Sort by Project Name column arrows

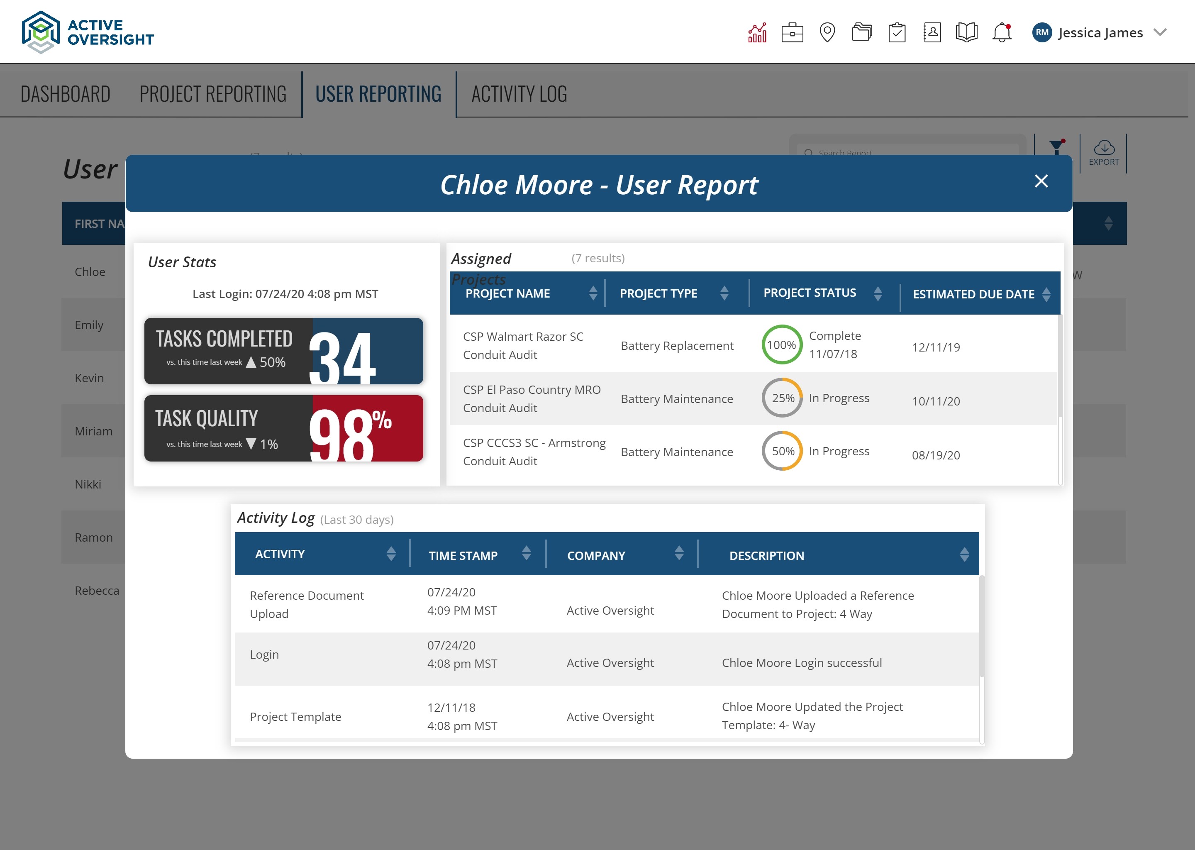593,293
